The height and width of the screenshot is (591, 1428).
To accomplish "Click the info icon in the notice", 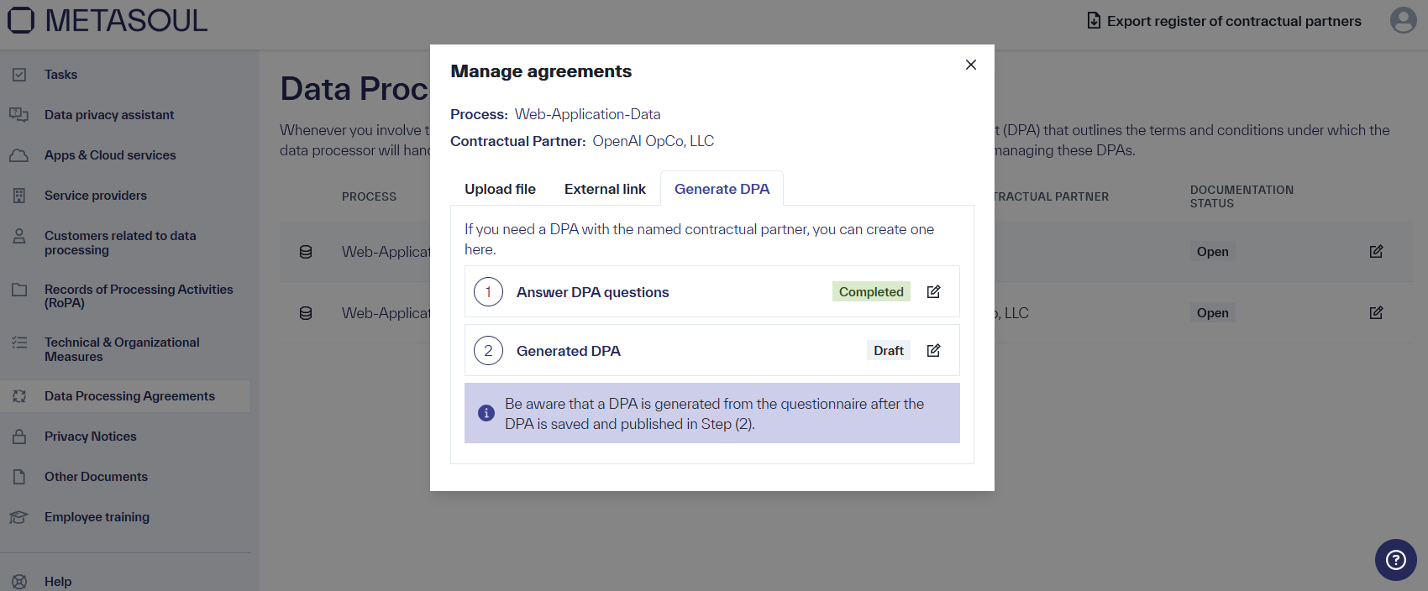I will (486, 413).
